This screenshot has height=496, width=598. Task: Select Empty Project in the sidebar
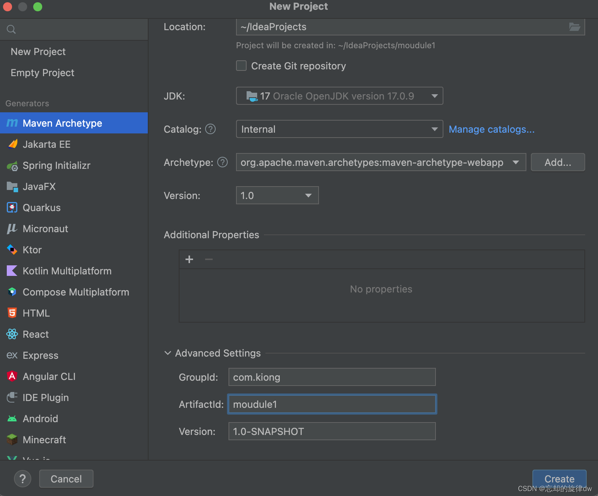point(42,73)
